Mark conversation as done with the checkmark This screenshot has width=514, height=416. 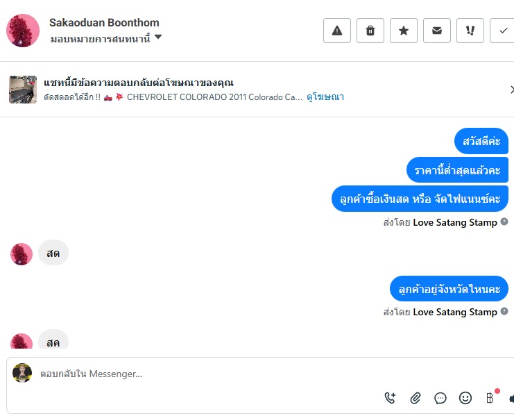502,31
